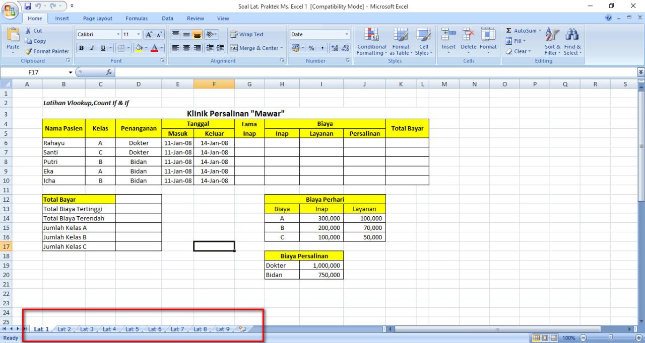Toggle Center horizontal text alignment
This screenshot has height=343, width=645.
pyautogui.click(x=186, y=48)
